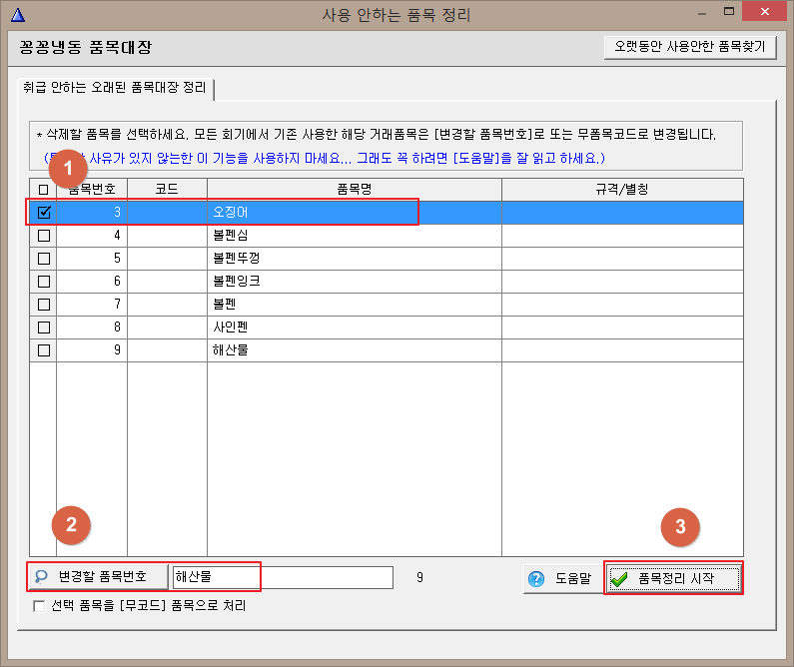Screen dimensions: 794x667
Task: Click the 꼼꼼냉동 품목대장 heading text
Action: click(86, 47)
